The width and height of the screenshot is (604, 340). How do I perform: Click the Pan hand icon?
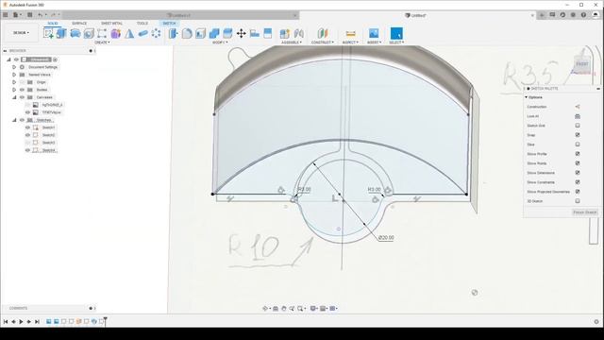(284, 309)
